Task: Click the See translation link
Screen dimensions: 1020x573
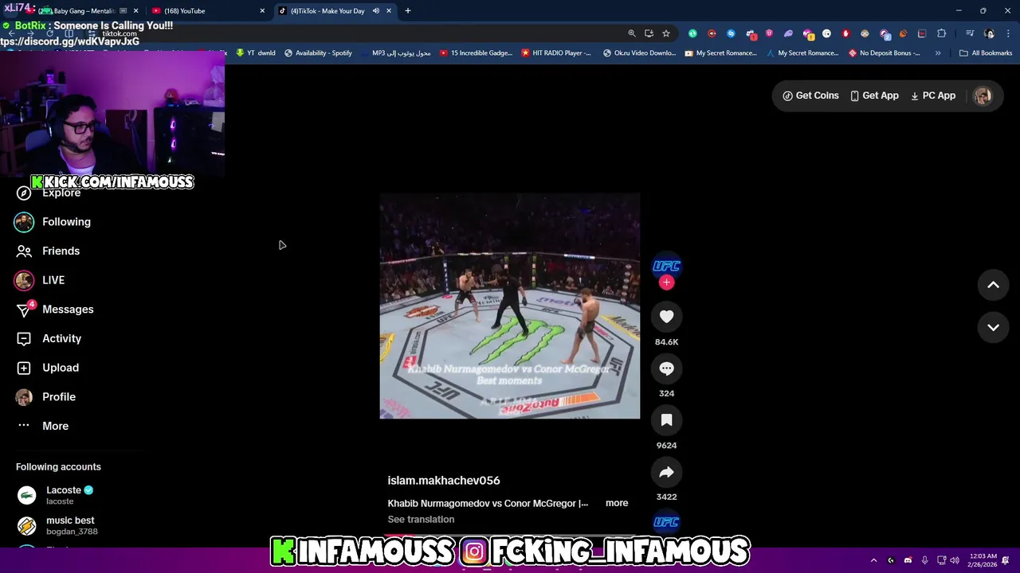Action: (421, 519)
